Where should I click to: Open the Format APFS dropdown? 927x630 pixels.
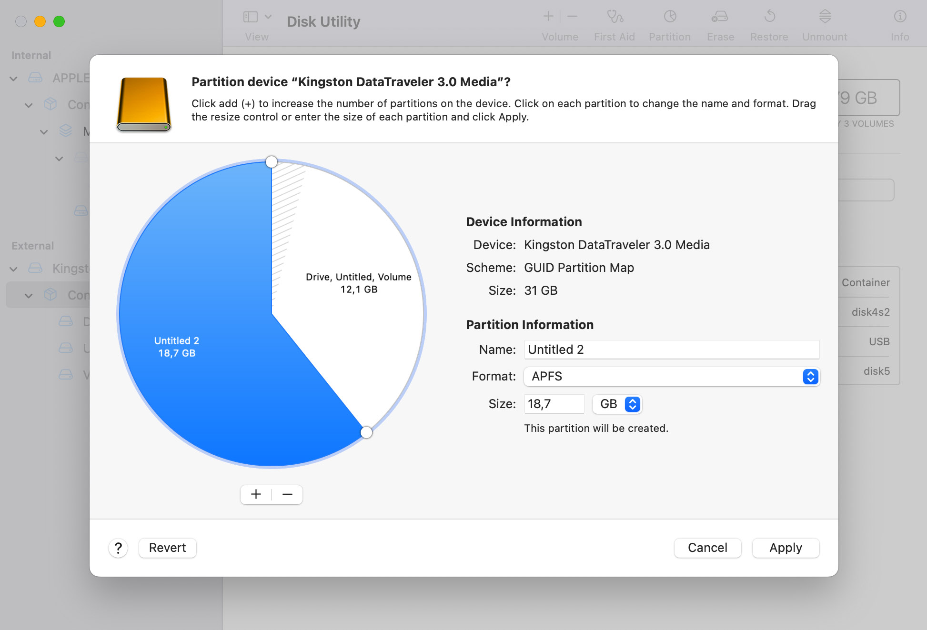click(x=672, y=377)
